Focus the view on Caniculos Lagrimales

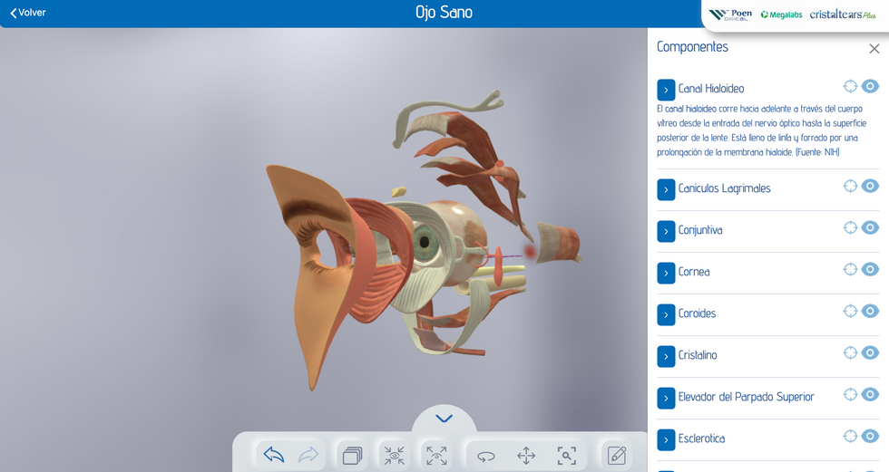pyautogui.click(x=850, y=186)
